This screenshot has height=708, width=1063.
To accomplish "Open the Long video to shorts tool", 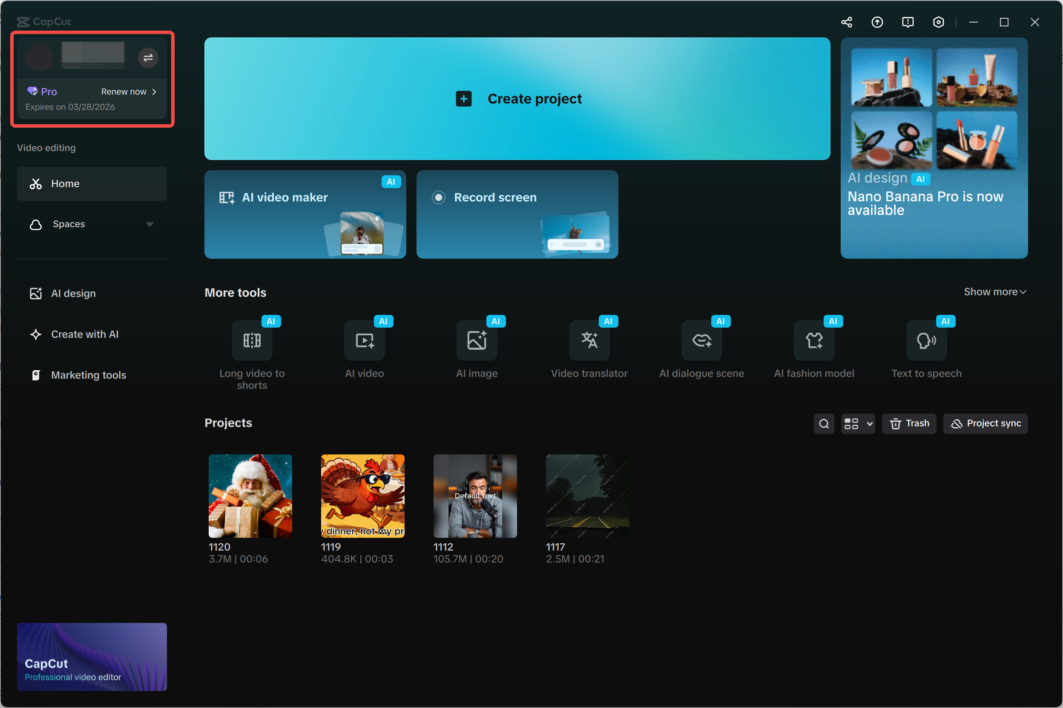I will pyautogui.click(x=252, y=341).
